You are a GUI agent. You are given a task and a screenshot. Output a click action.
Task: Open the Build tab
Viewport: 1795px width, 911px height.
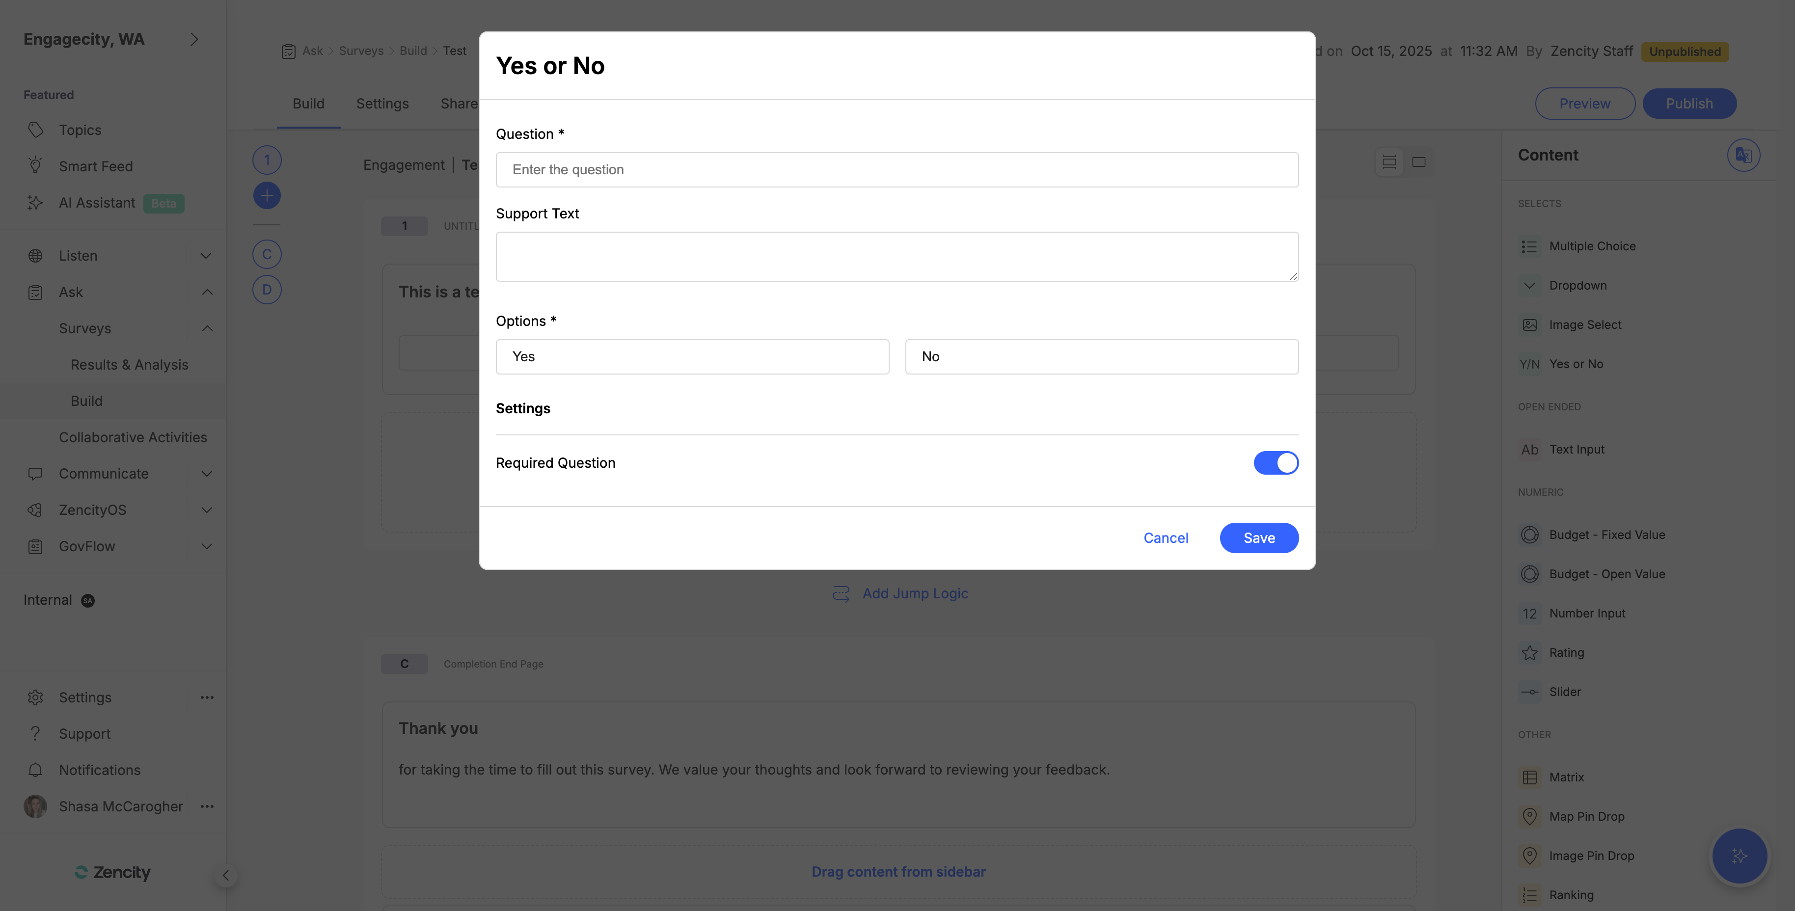[x=308, y=104]
